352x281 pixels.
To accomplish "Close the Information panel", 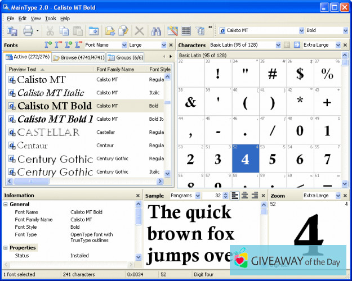I will pyautogui.click(x=138, y=196).
